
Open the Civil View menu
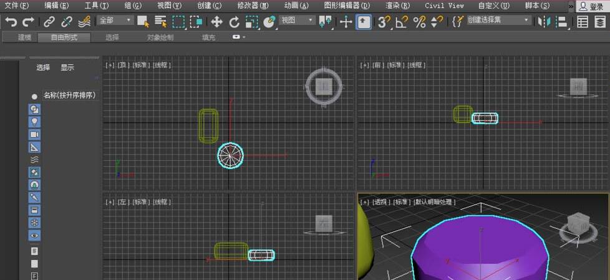tap(444, 6)
